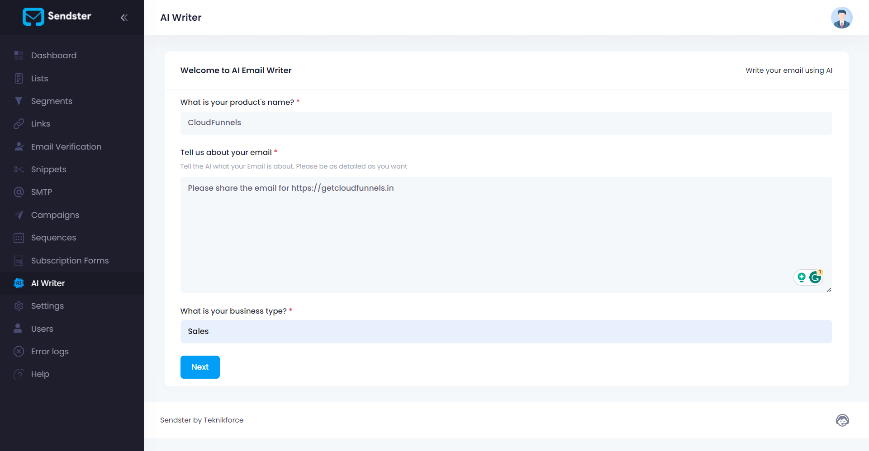Screen dimensions: 869x451
Task: Click the Dashboard grid icon
Action: [19, 55]
